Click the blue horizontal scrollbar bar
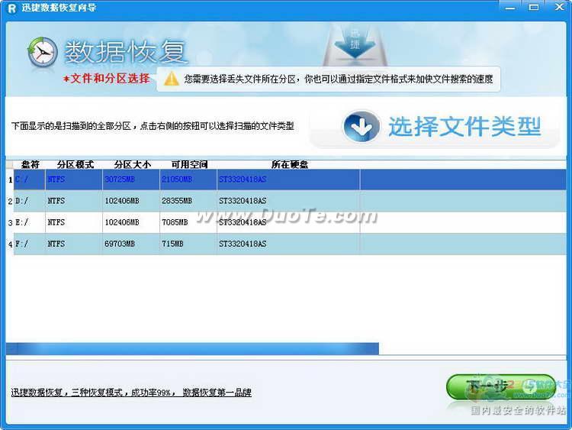The image size is (572, 430). pyautogui.click(x=193, y=348)
